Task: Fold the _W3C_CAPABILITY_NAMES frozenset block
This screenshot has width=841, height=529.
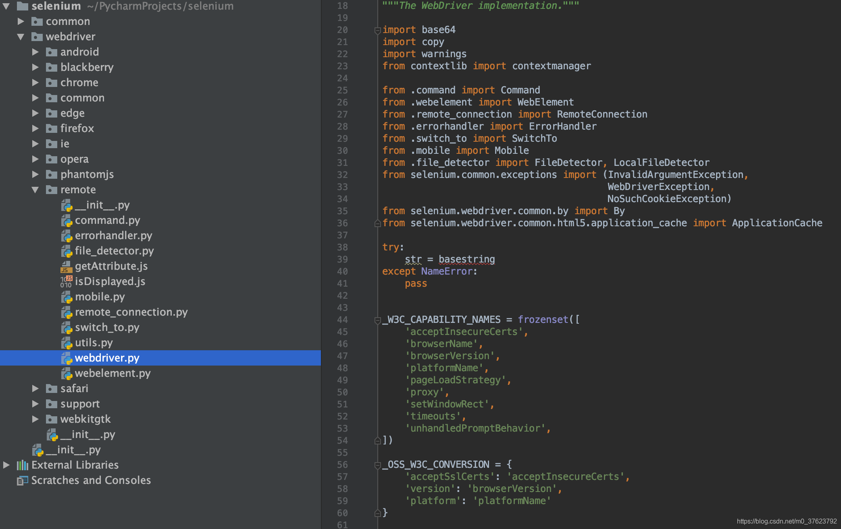Action: coord(377,320)
